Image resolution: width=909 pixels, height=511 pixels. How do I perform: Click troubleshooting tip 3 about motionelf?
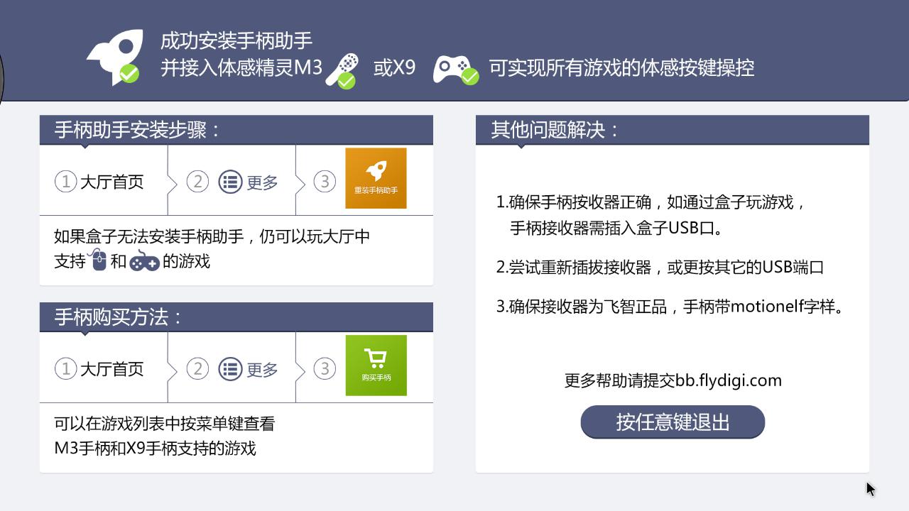click(x=669, y=307)
